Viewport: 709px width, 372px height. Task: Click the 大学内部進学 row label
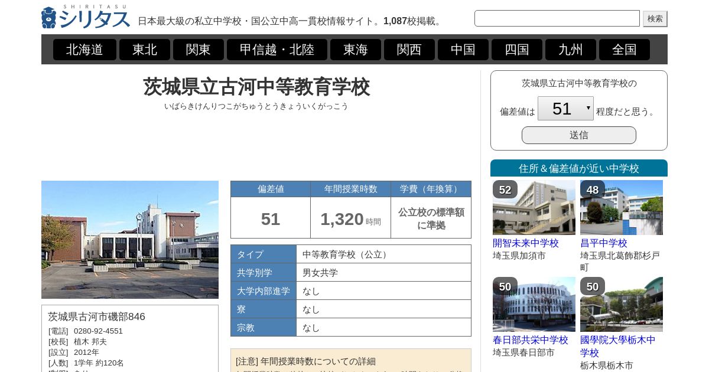click(x=264, y=291)
